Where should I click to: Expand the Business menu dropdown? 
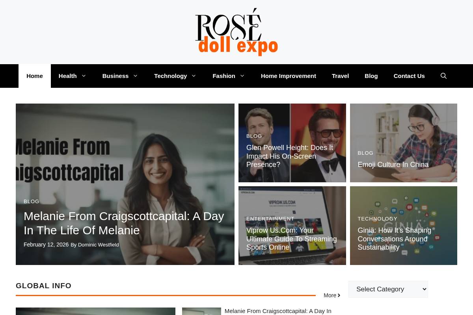tap(135, 76)
